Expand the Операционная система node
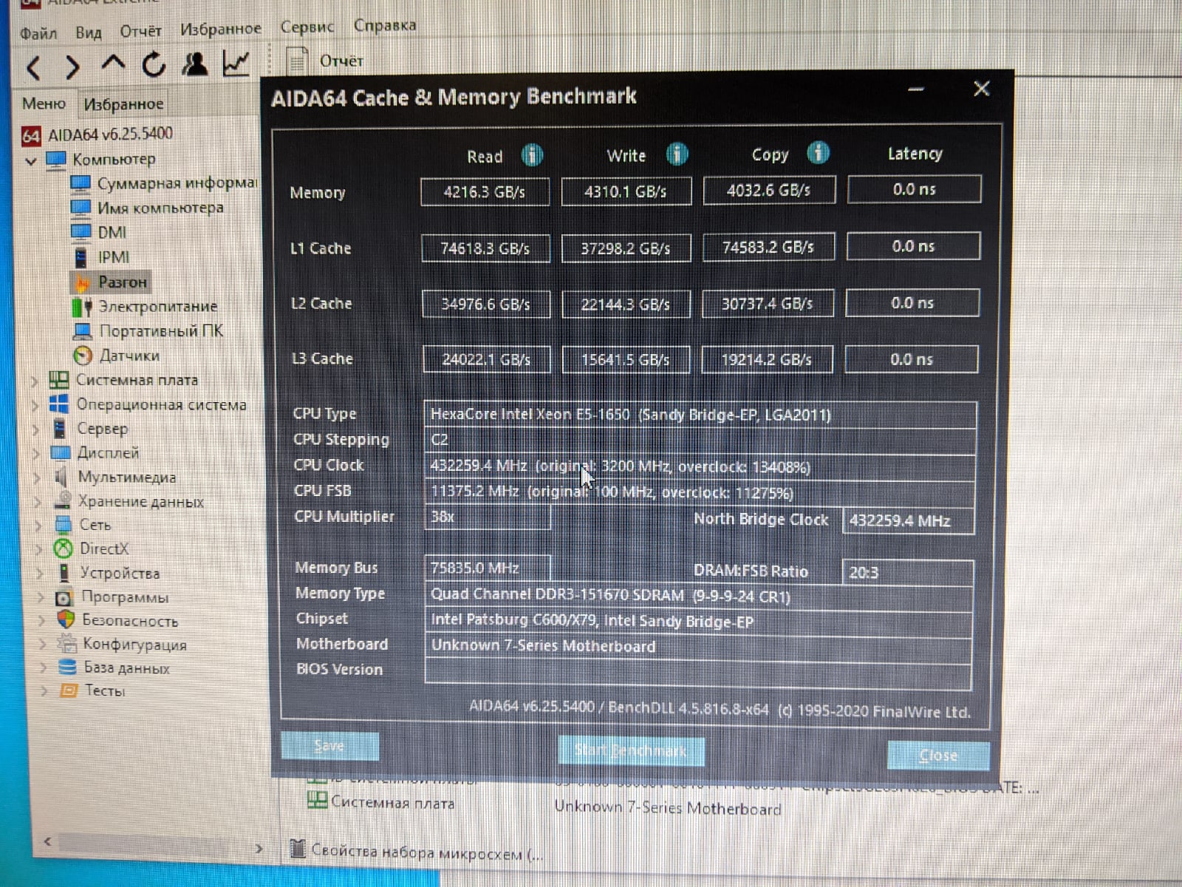 pos(35,406)
